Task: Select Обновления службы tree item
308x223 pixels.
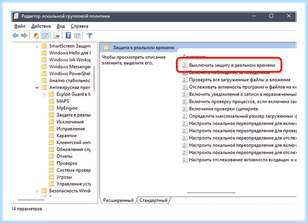Action: coord(73,149)
